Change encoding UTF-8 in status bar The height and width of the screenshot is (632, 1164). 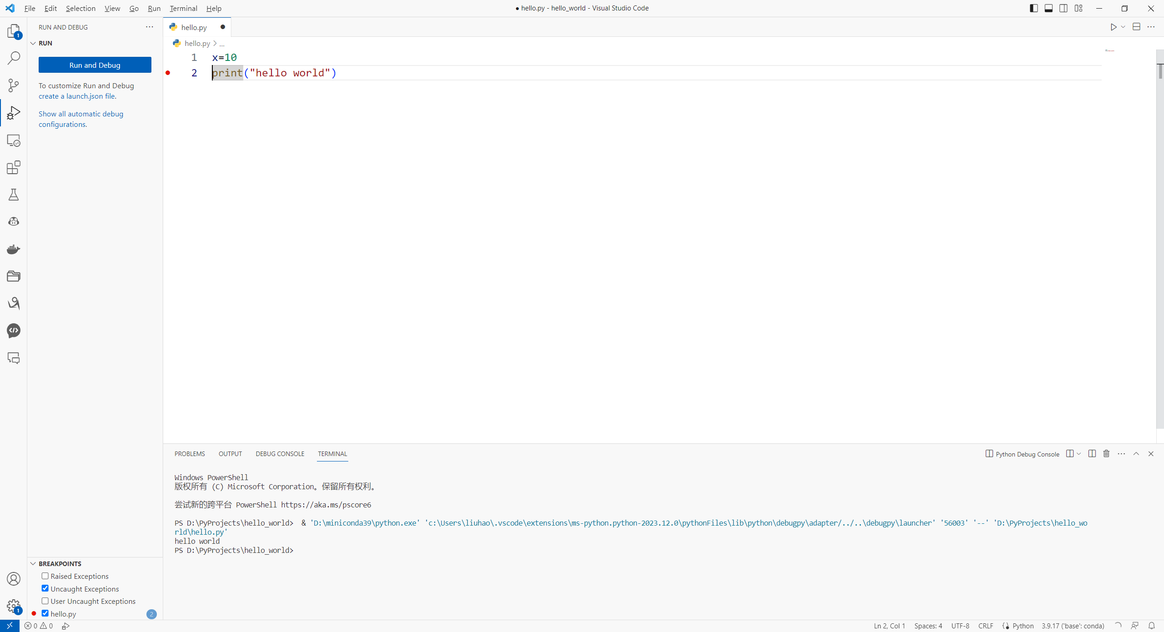[960, 626]
